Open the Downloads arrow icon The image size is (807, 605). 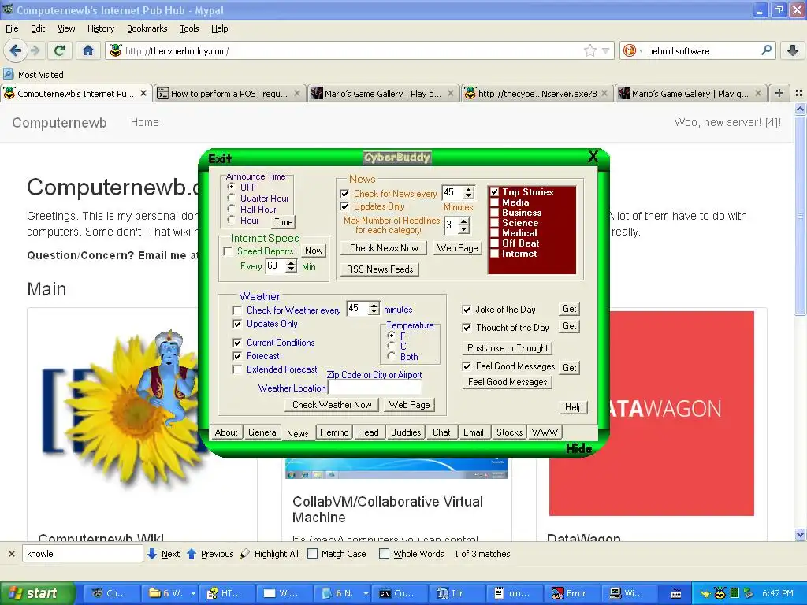793,50
